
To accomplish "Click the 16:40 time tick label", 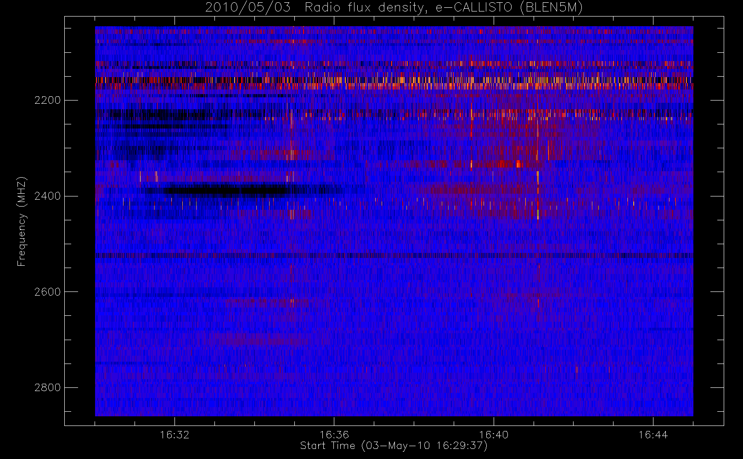I will point(494,435).
